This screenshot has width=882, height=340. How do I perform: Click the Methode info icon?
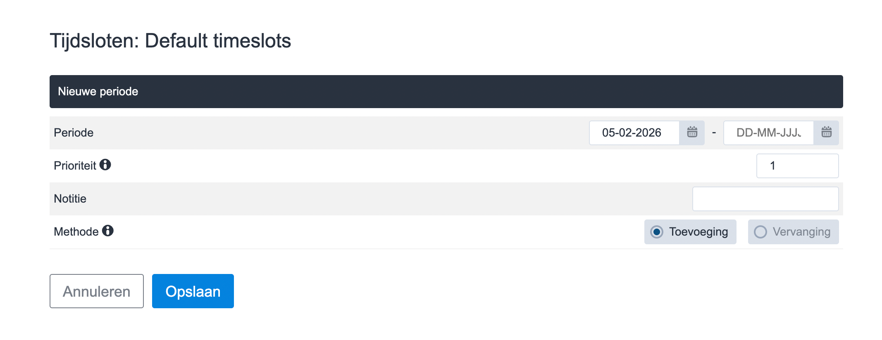click(x=108, y=231)
